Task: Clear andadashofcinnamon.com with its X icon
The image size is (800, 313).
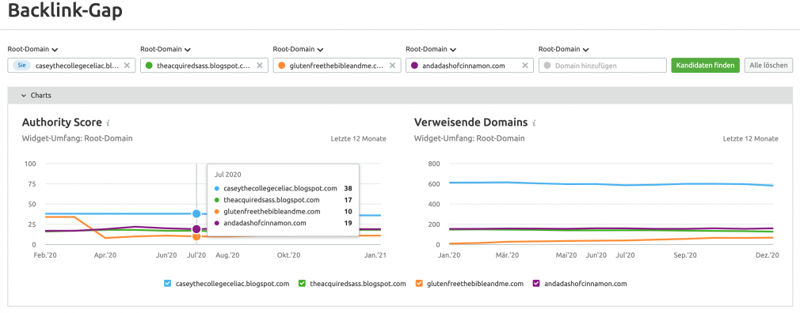Action: (x=525, y=66)
